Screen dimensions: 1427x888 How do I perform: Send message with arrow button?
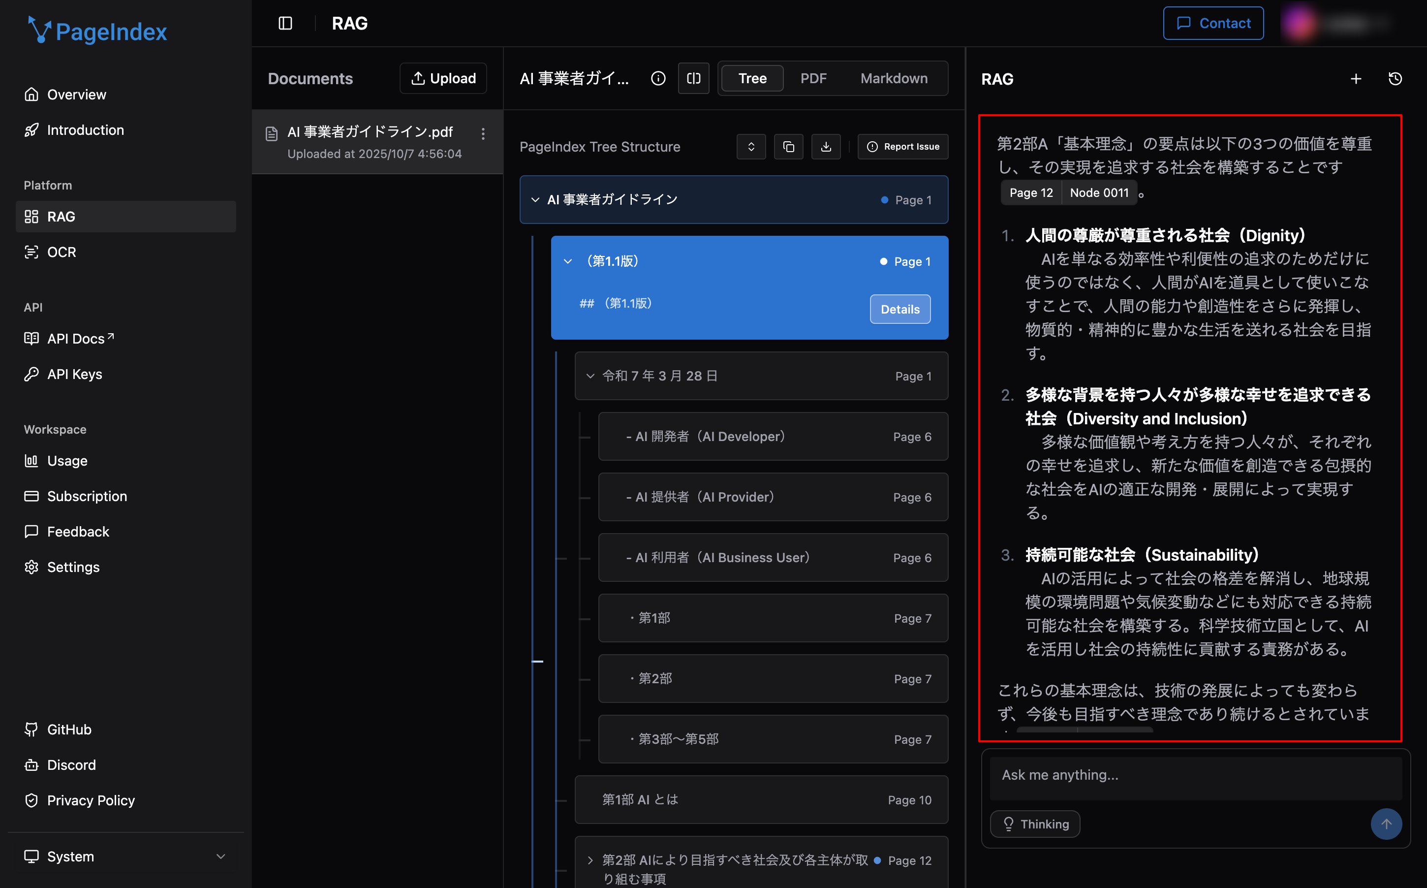(x=1387, y=824)
